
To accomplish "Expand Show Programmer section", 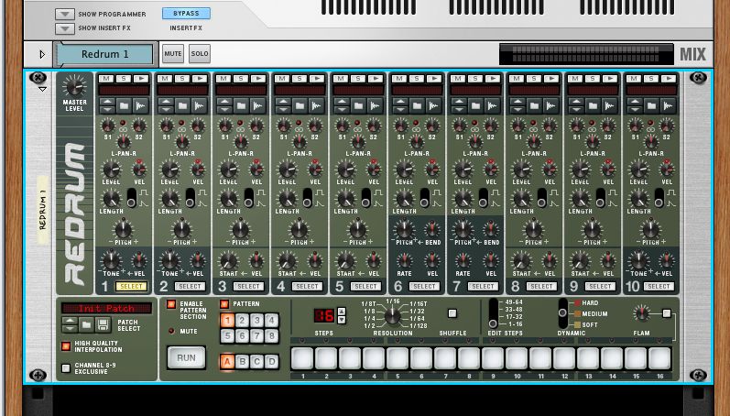I will click(65, 14).
